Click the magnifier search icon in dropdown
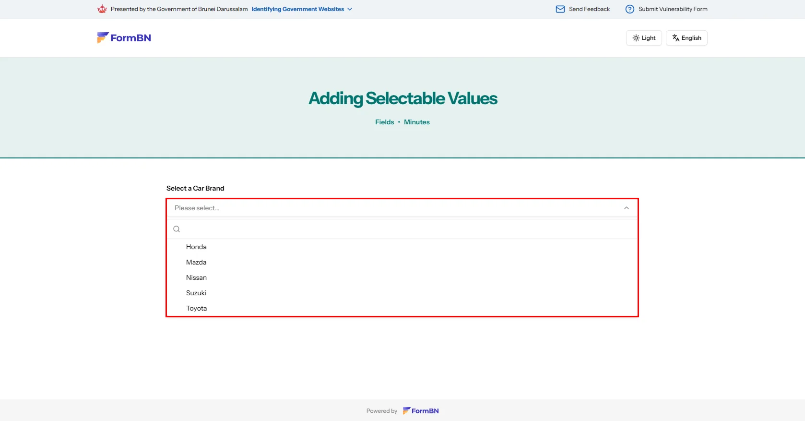The height and width of the screenshot is (421, 805). point(177,229)
